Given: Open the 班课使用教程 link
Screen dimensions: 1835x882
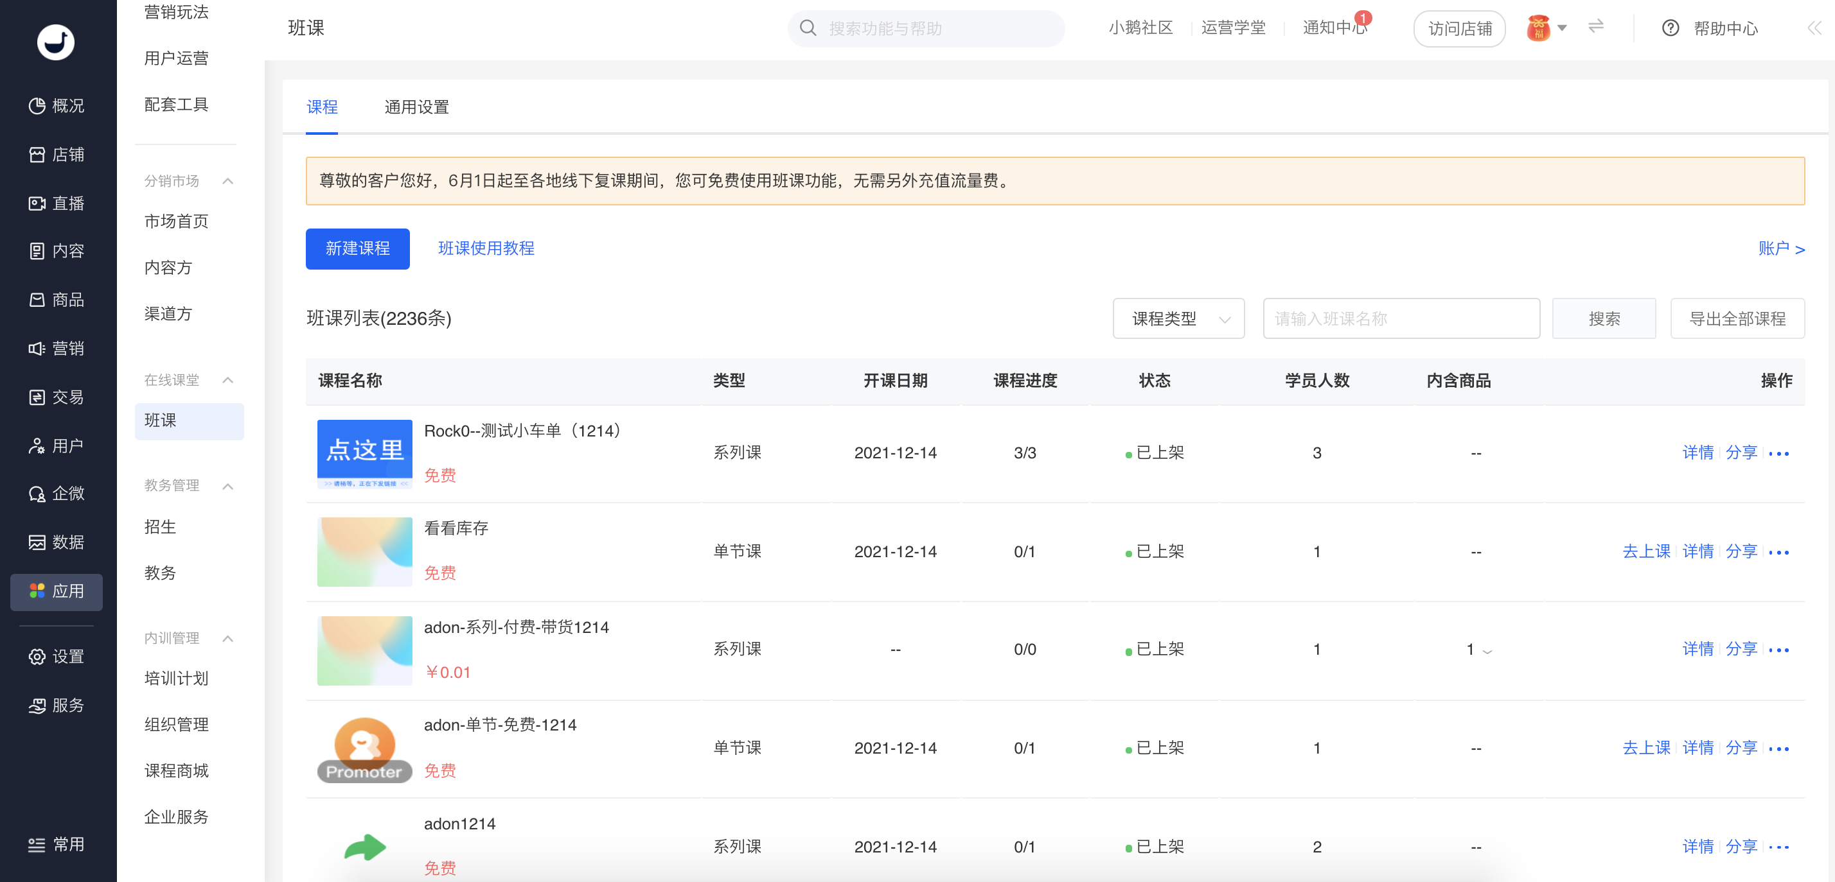Looking at the screenshot, I should [486, 248].
